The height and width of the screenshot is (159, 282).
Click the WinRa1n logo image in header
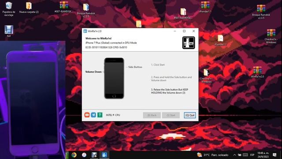(x=189, y=43)
